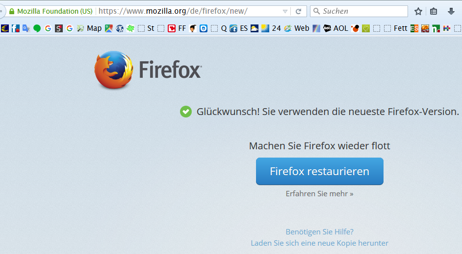
Task: Open the ES bookmark with blue t icon
Action: tap(239, 28)
